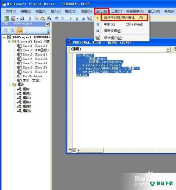Click View Code icon in project panel

(6, 30)
